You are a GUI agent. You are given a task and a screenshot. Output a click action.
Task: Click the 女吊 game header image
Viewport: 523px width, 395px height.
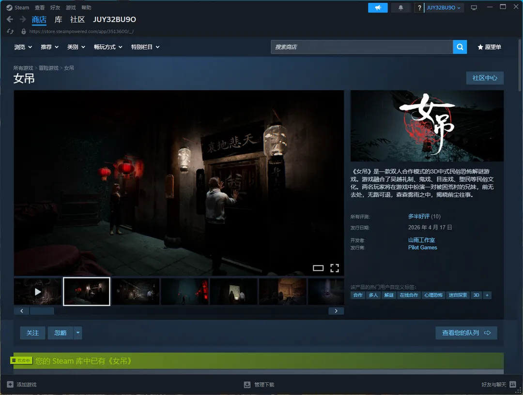pos(427,126)
